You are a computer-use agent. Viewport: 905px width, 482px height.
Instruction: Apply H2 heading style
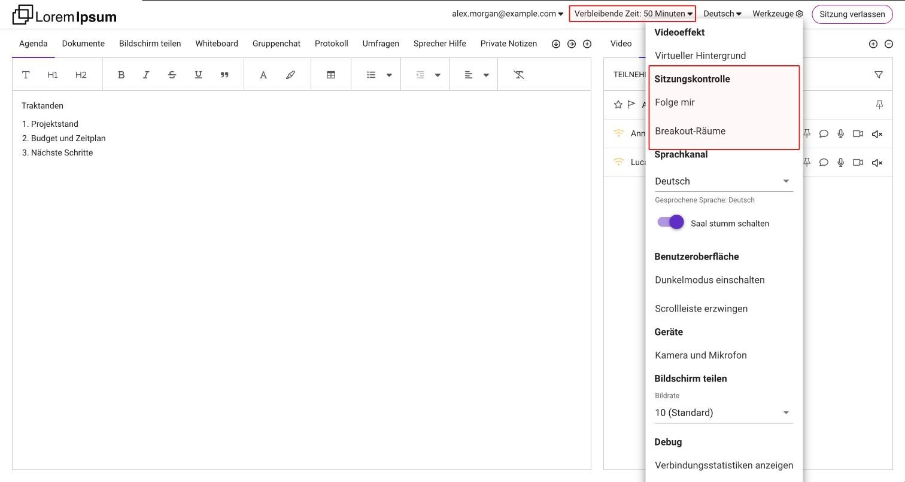[81, 75]
